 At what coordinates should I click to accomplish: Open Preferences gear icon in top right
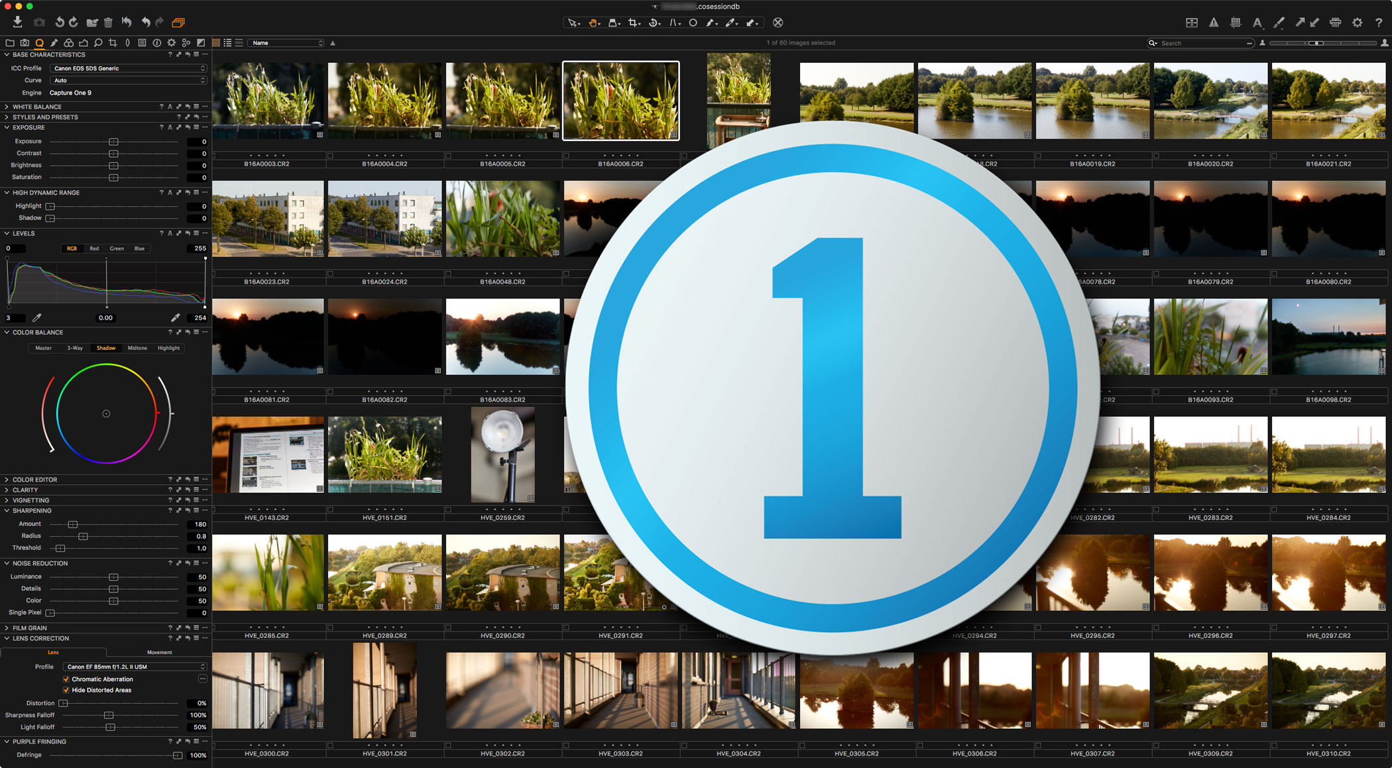coord(1358,23)
